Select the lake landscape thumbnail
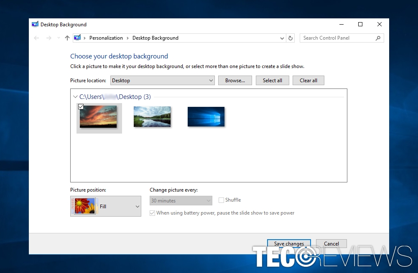Screen dimensions: 418x273 click(x=152, y=116)
